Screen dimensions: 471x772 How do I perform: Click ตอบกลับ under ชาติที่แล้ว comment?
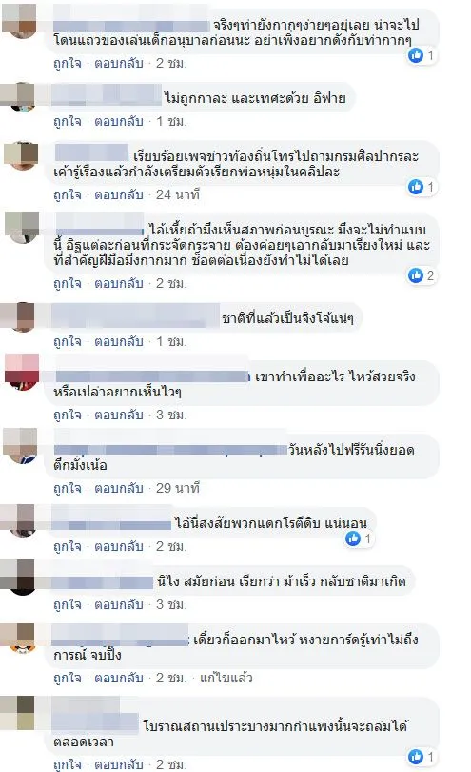tap(119, 341)
